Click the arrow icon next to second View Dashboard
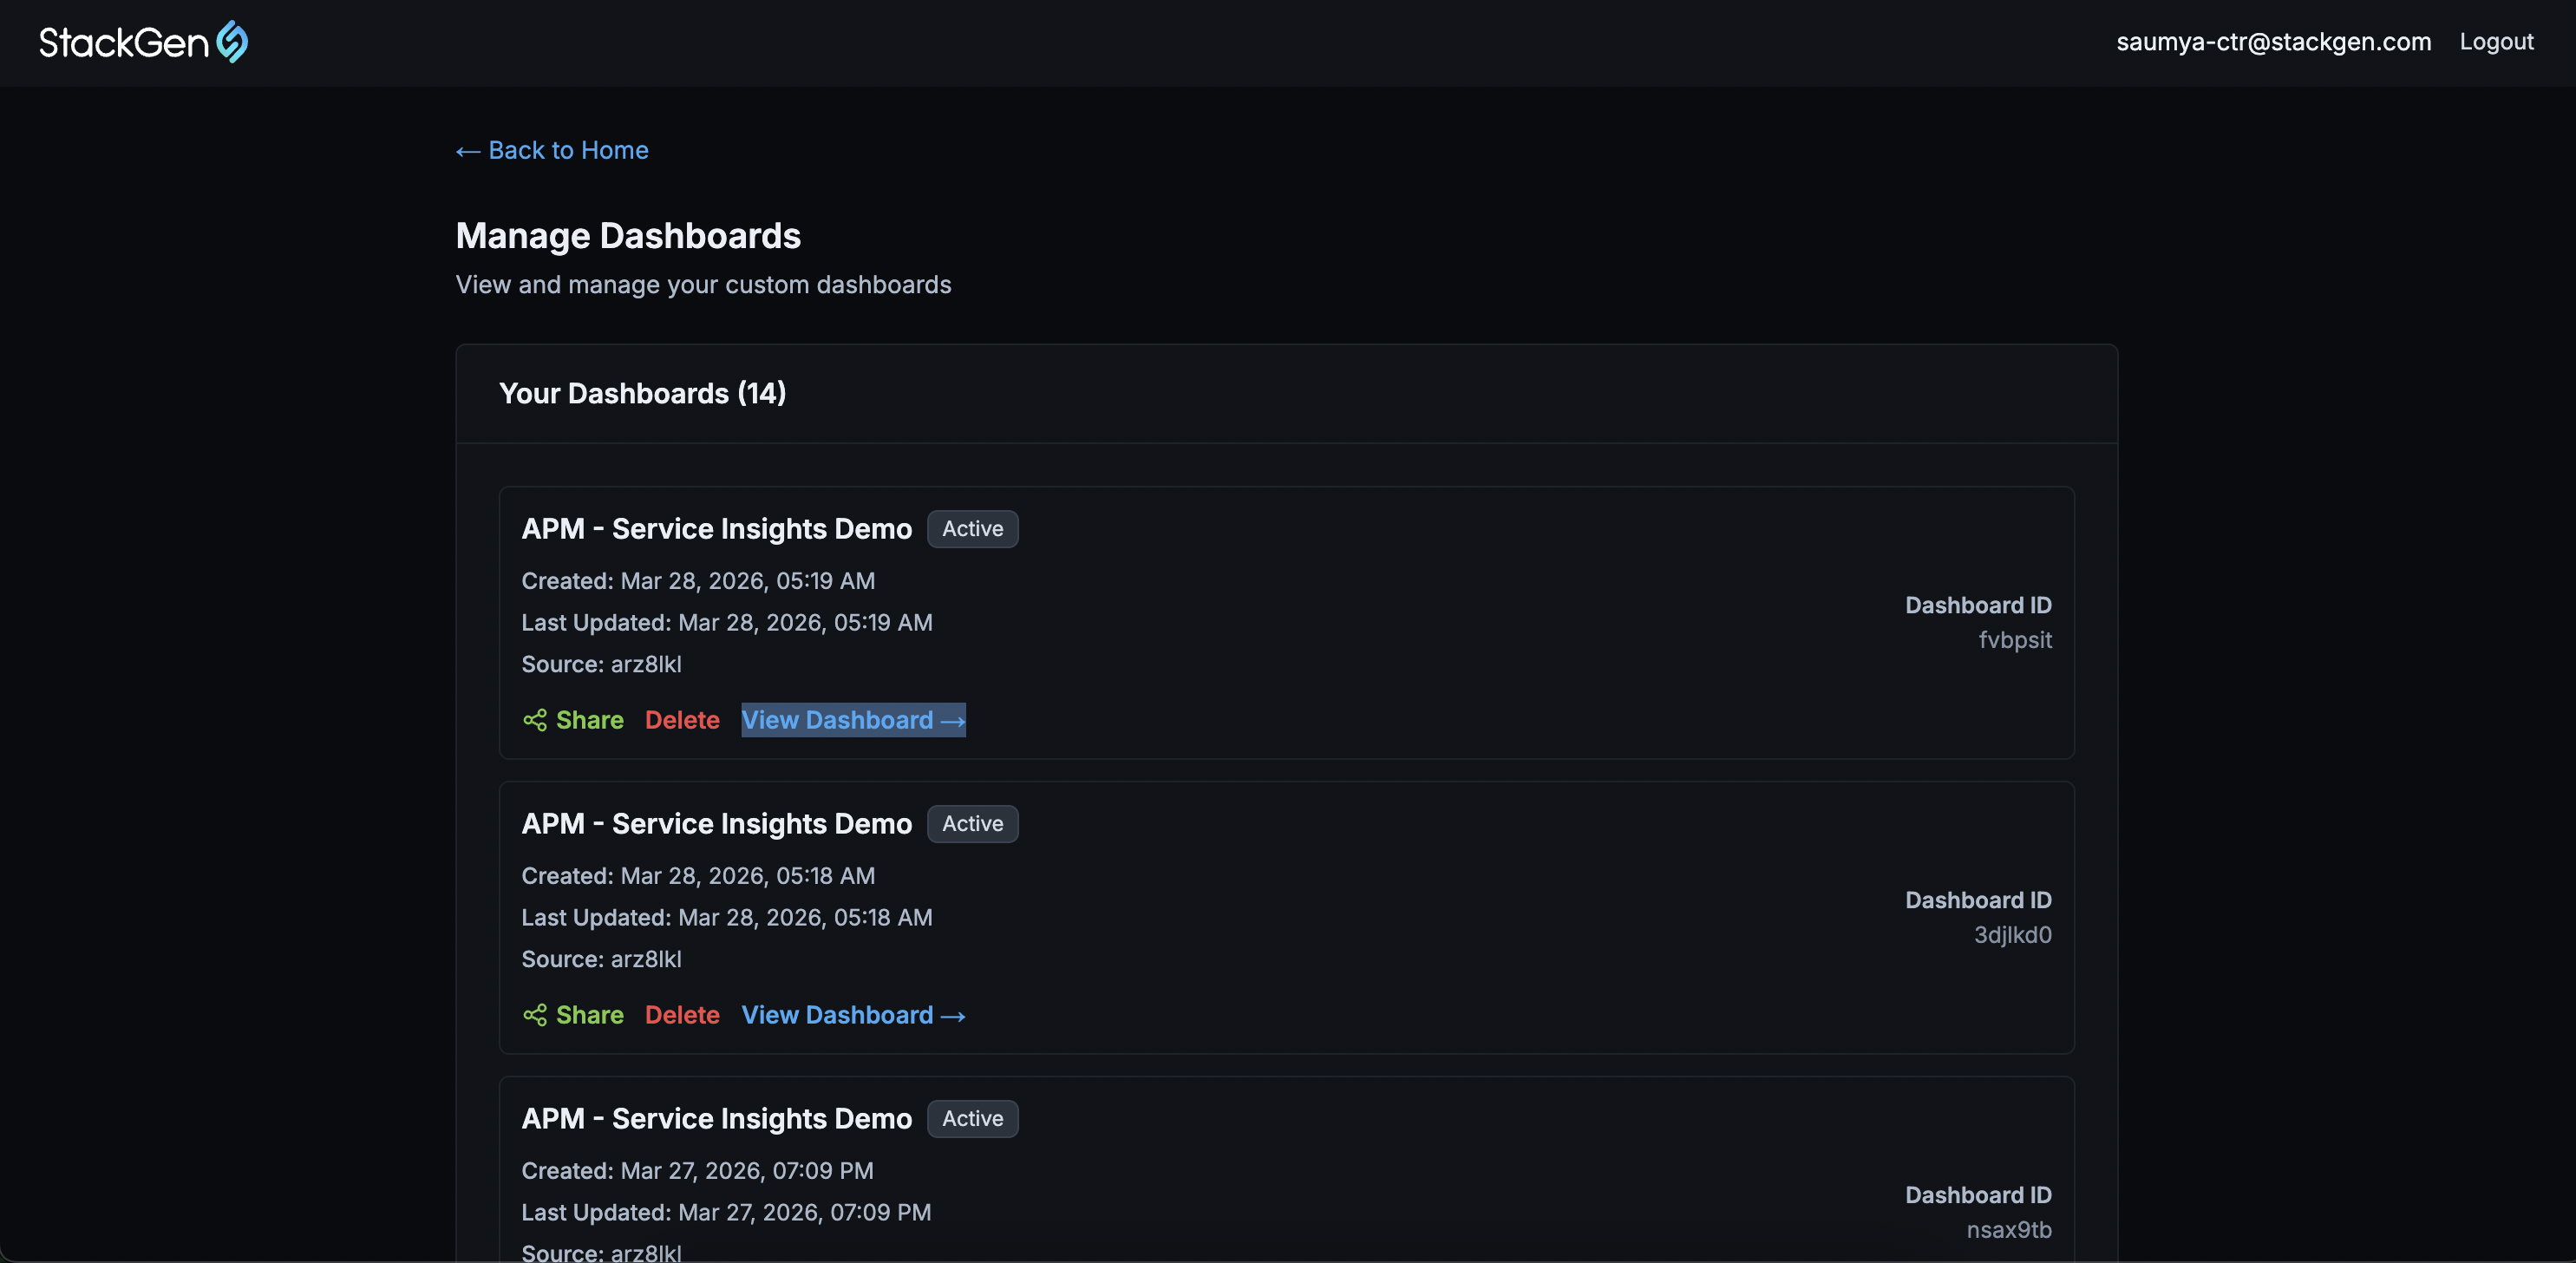Image resolution: width=2576 pixels, height=1263 pixels. pos(950,1015)
